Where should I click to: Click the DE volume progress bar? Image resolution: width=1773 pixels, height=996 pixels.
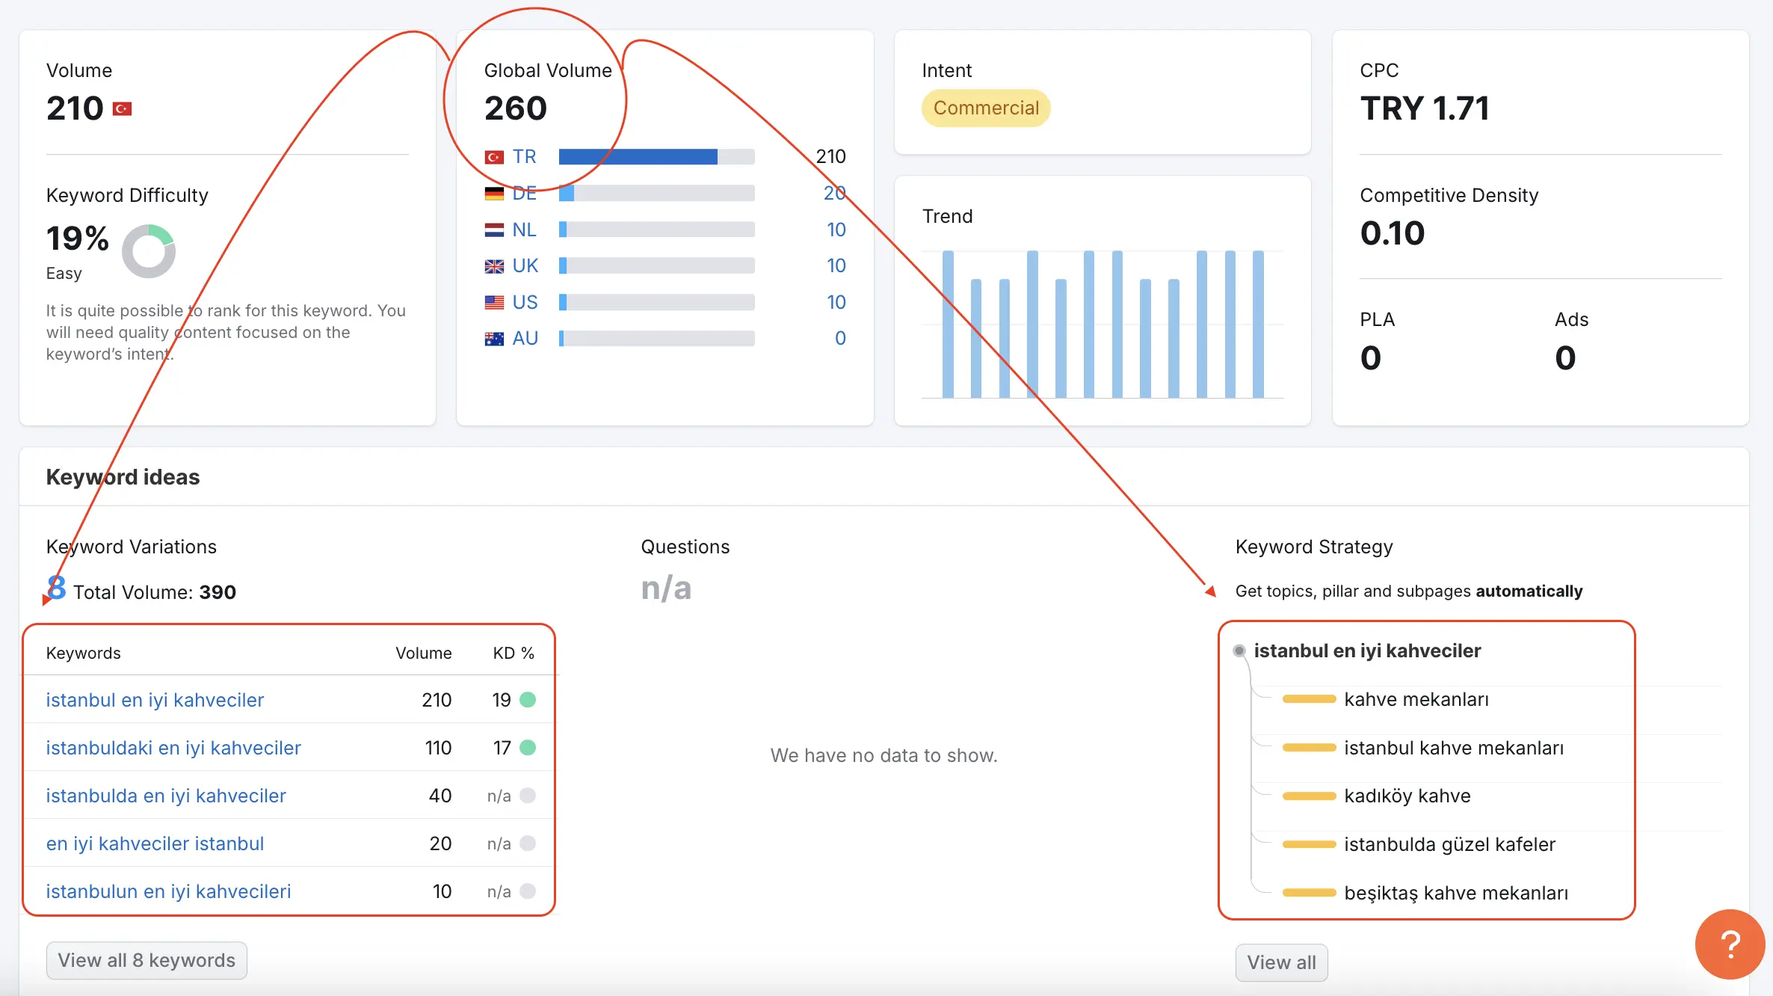(x=657, y=193)
